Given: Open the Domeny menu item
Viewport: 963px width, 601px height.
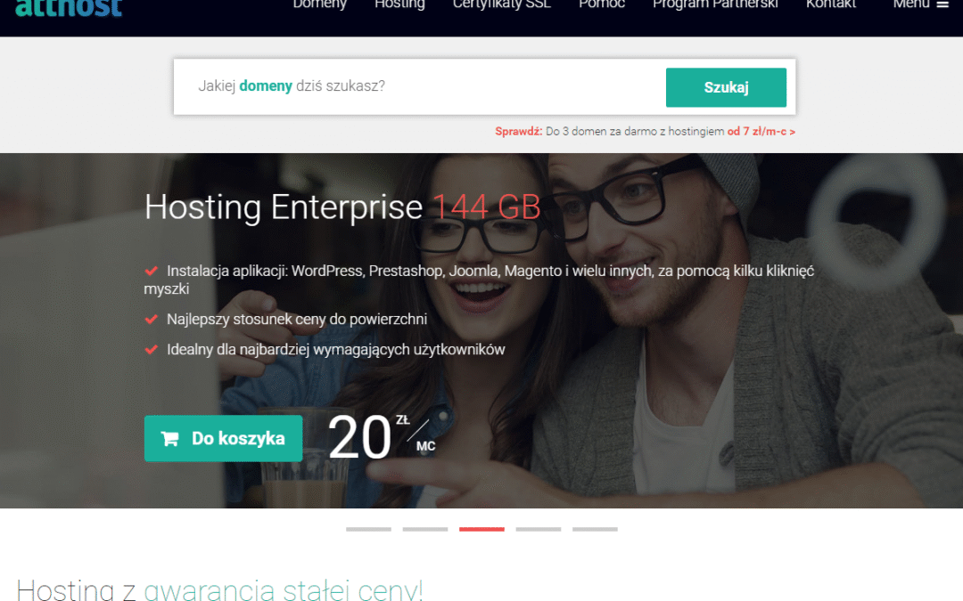Looking at the screenshot, I should tap(319, 4).
